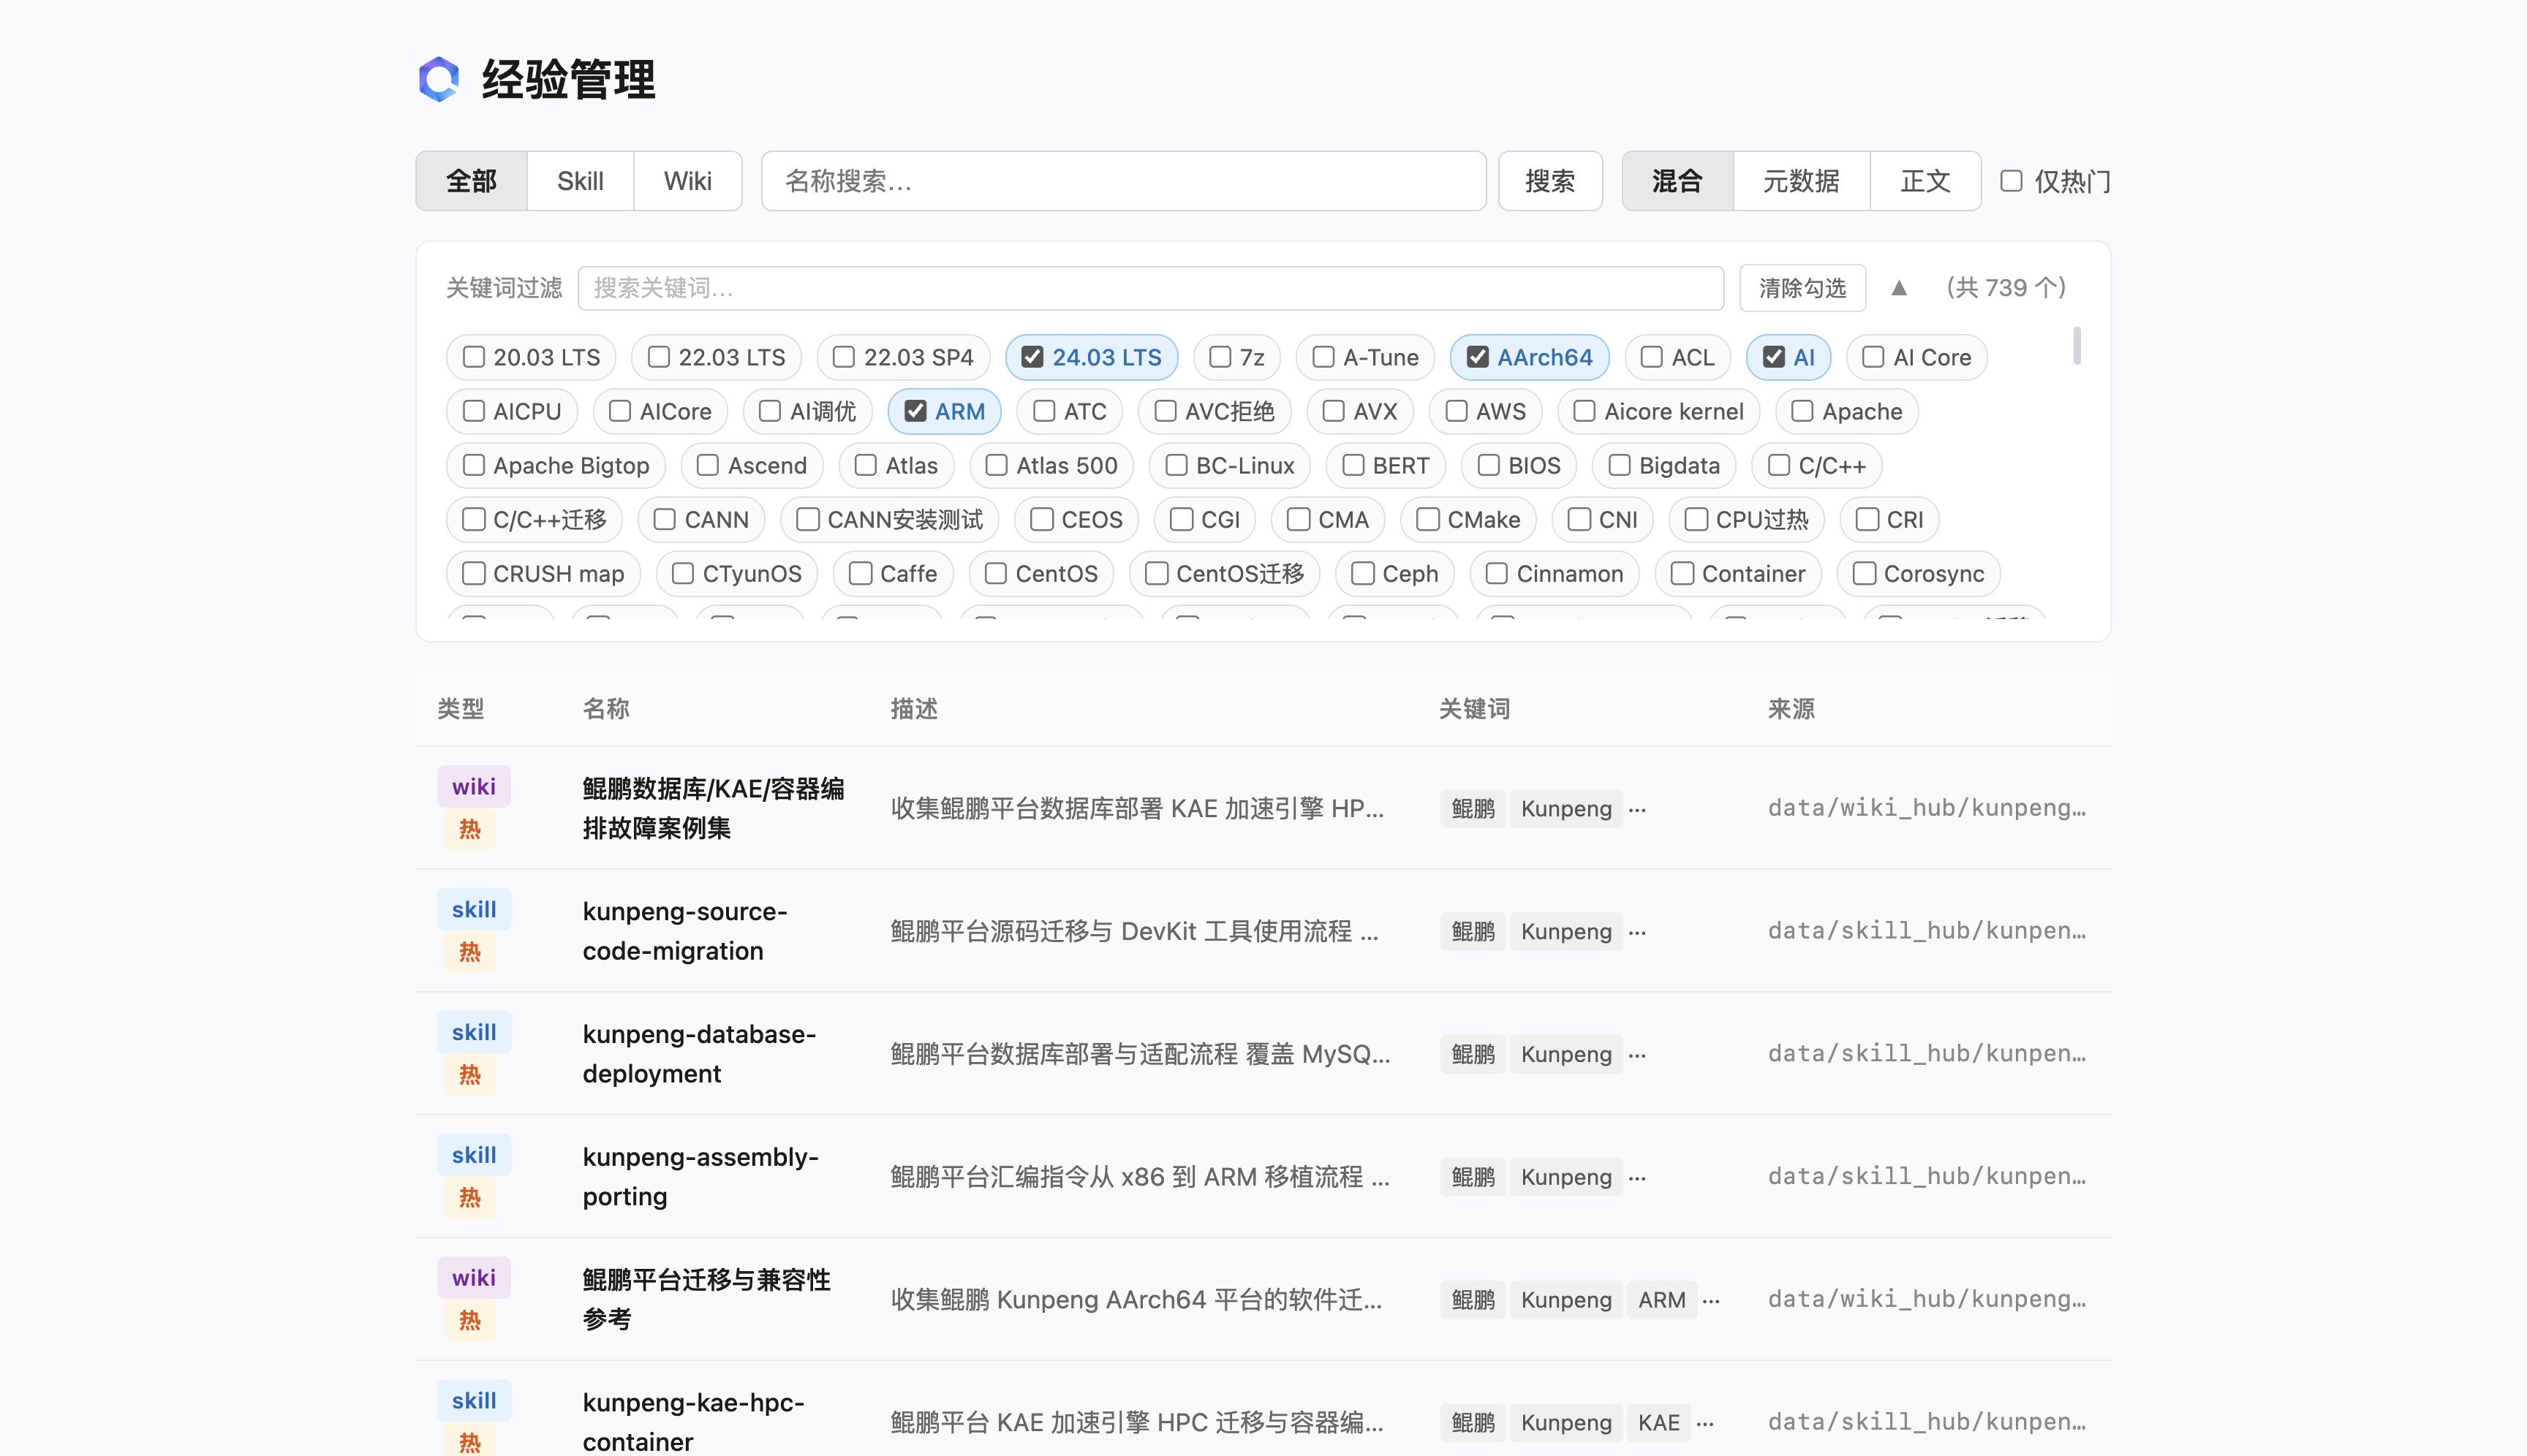Click the skill badge of kunpeng-source-code-migration
Viewport: 2527px width, 1456px height.
click(x=473, y=909)
